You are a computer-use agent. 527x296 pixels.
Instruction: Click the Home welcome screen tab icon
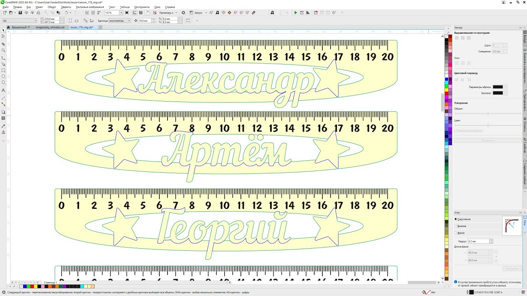(9, 27)
